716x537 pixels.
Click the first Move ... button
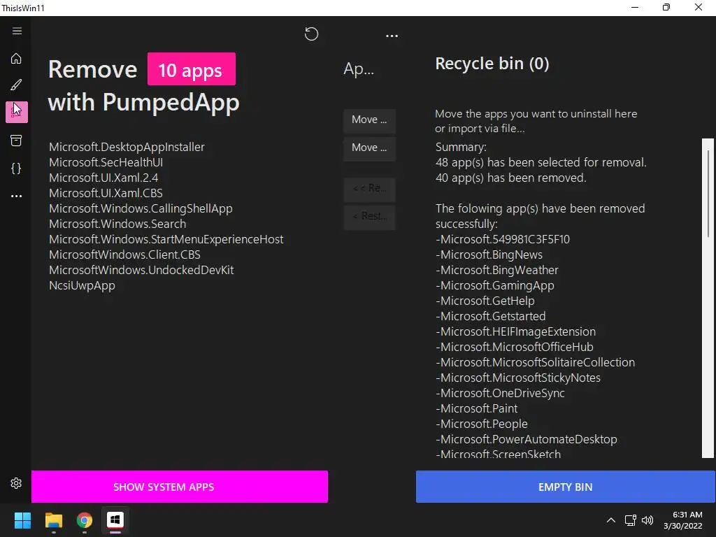point(369,120)
